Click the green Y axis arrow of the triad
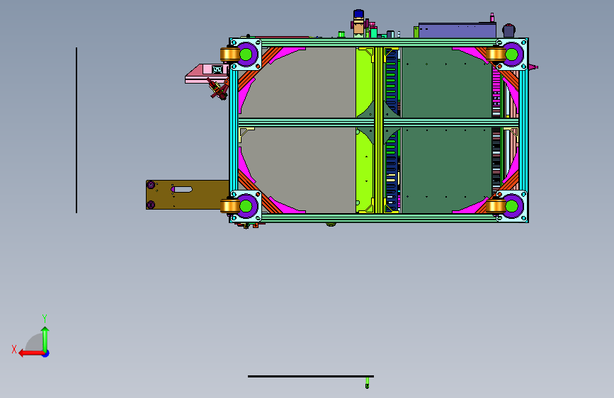The image size is (614, 398). (x=45, y=339)
